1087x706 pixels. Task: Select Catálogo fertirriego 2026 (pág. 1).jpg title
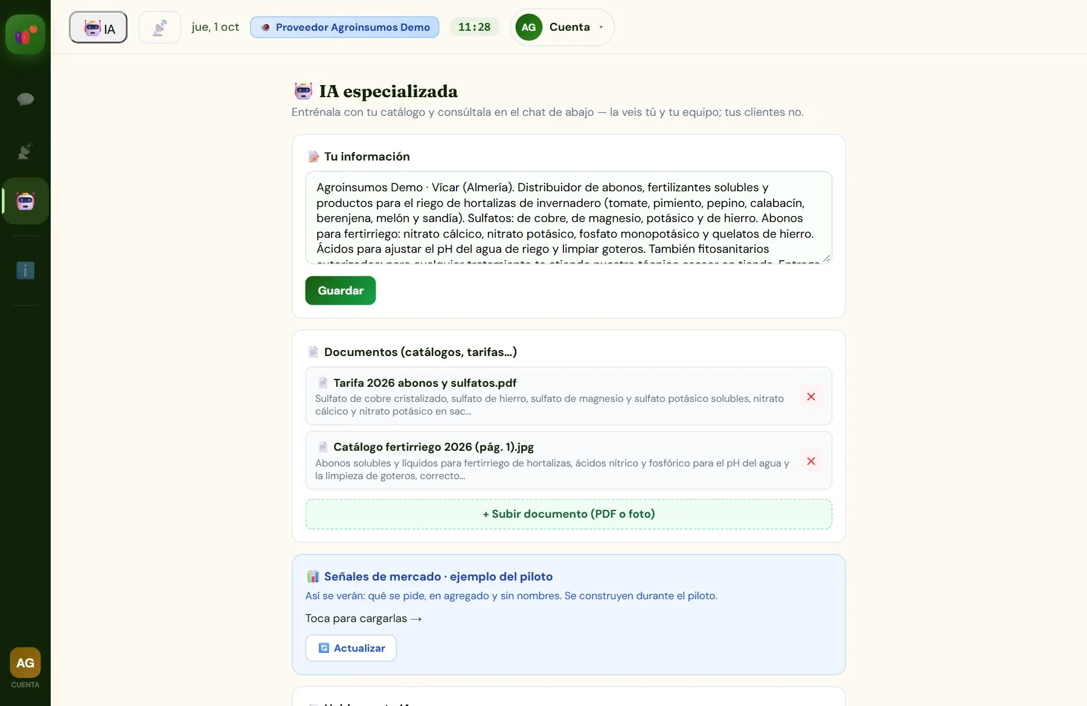tap(434, 447)
